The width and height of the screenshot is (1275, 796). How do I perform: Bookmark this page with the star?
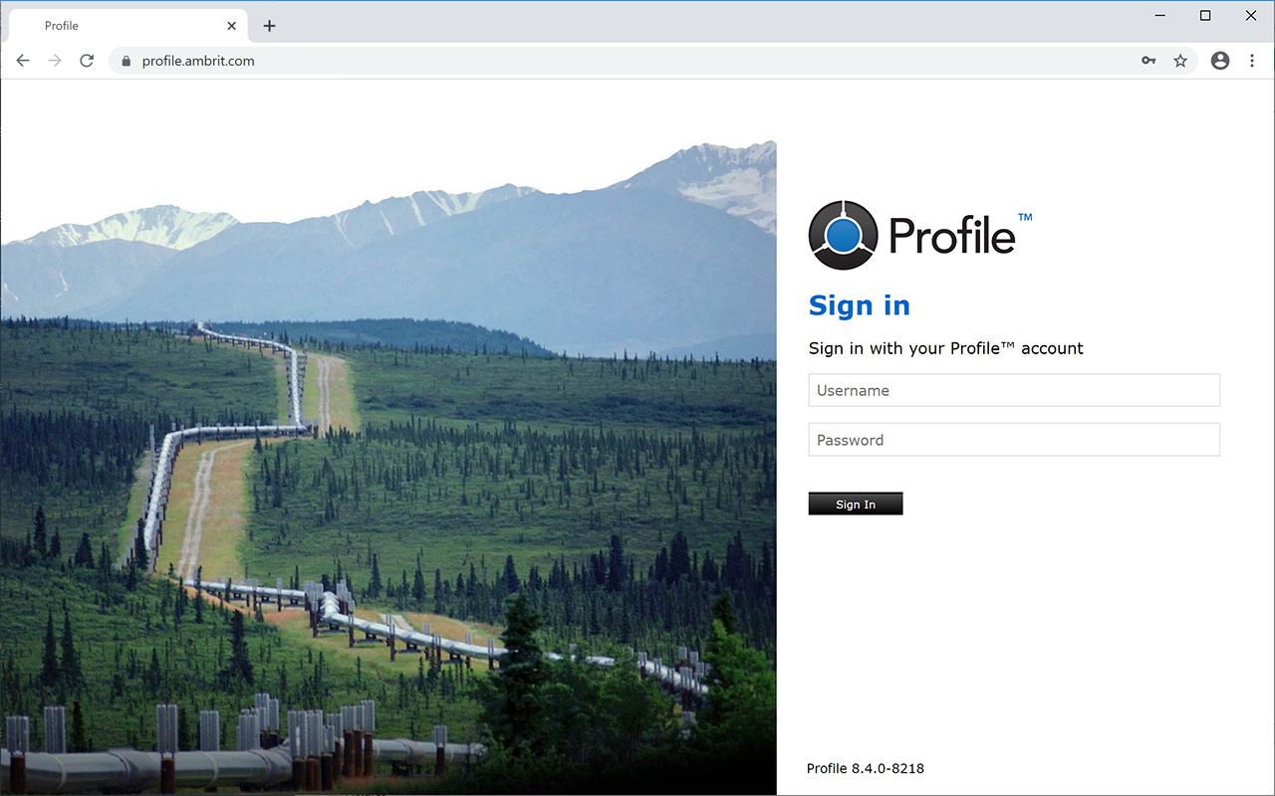coord(1180,61)
